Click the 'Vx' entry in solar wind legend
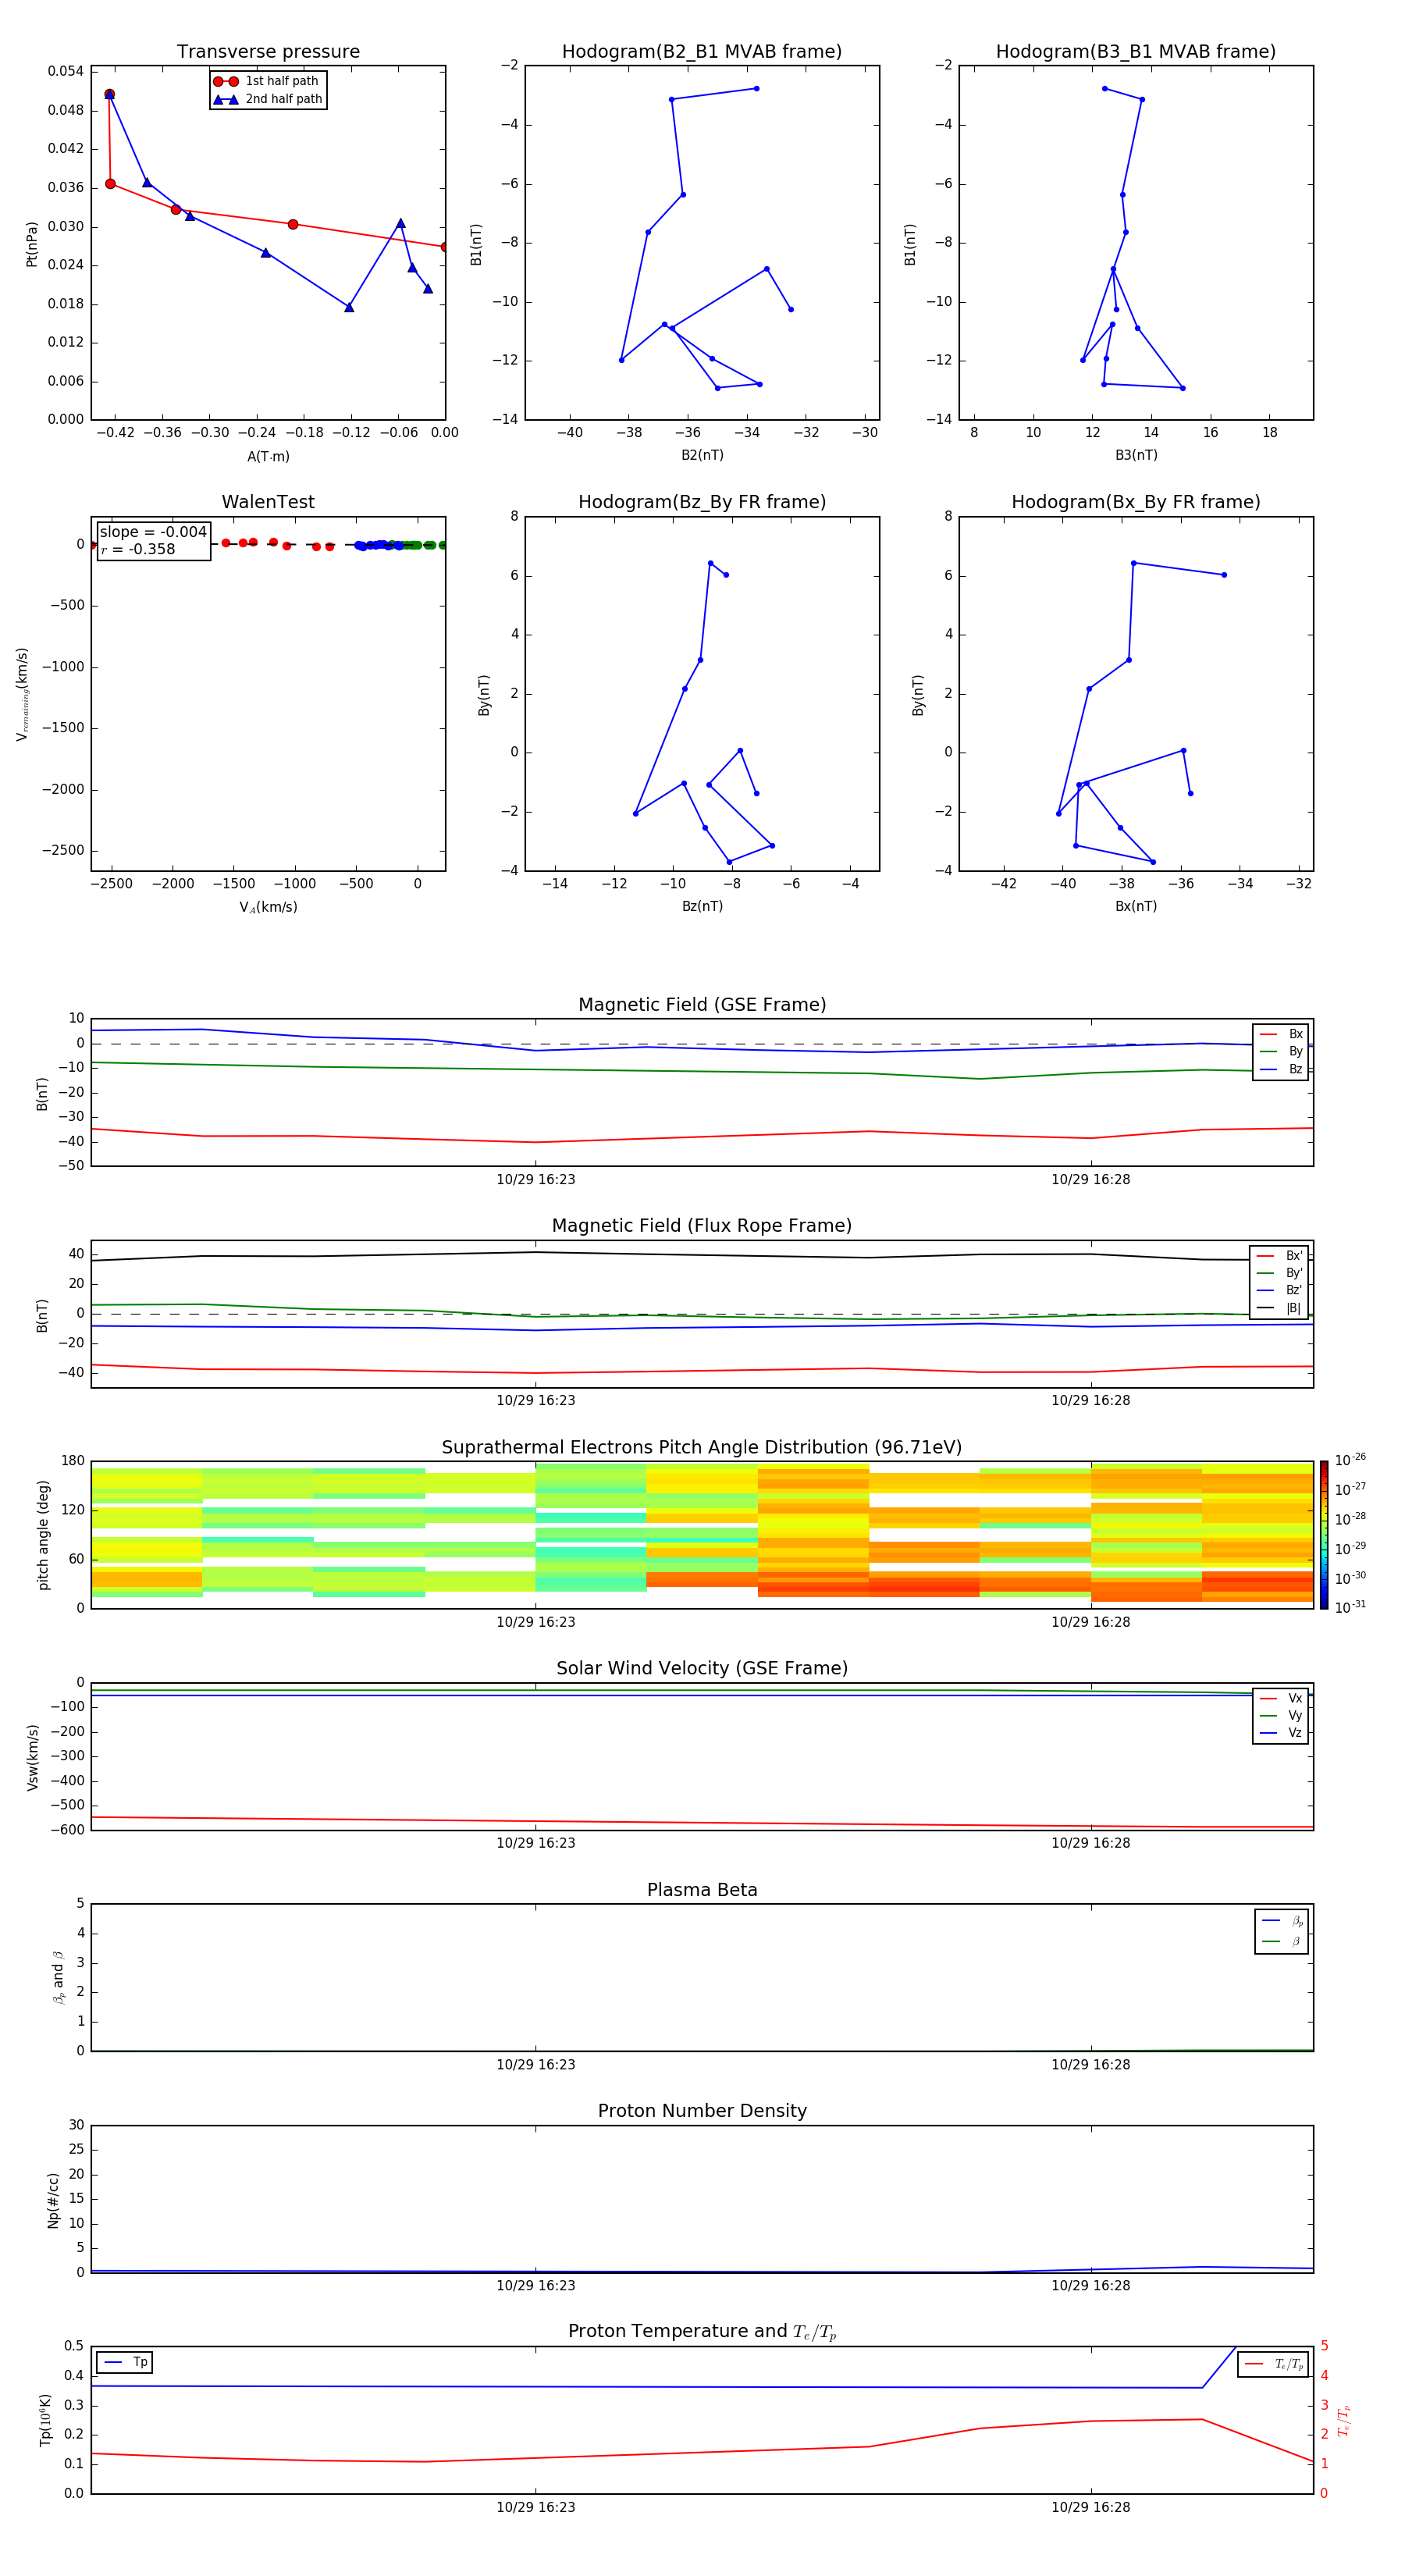 pos(1281,1698)
